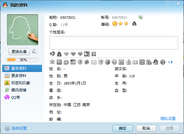
Task: Click the smiley sun level icon
Action: [115, 23]
